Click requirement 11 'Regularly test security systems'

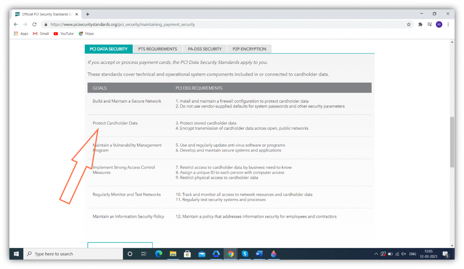click(x=221, y=200)
